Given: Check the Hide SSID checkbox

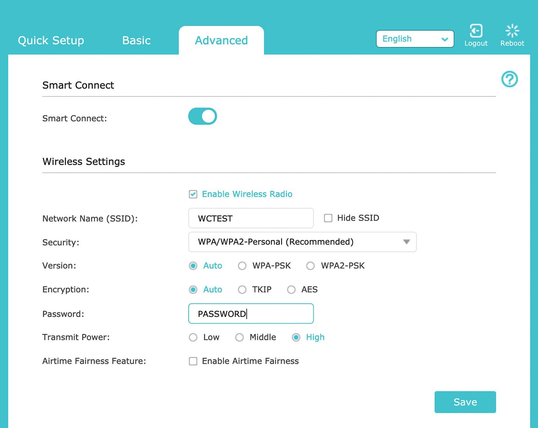Looking at the screenshot, I should click(328, 218).
